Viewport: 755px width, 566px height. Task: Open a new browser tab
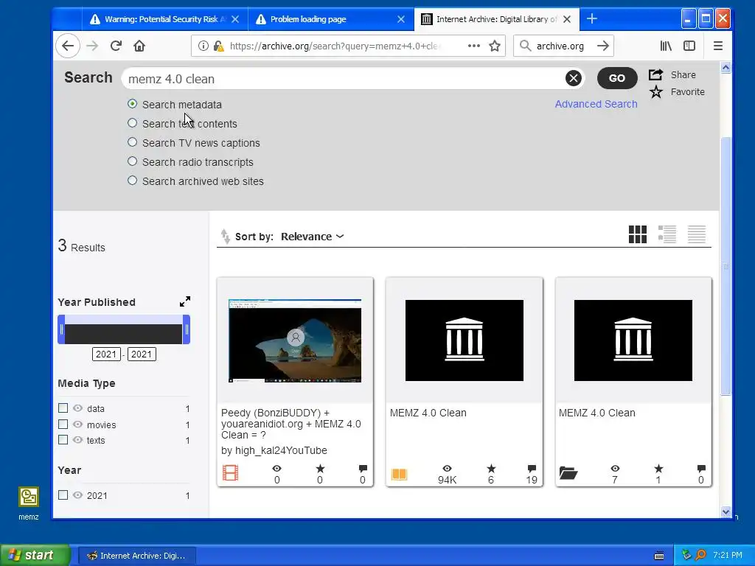592,18
